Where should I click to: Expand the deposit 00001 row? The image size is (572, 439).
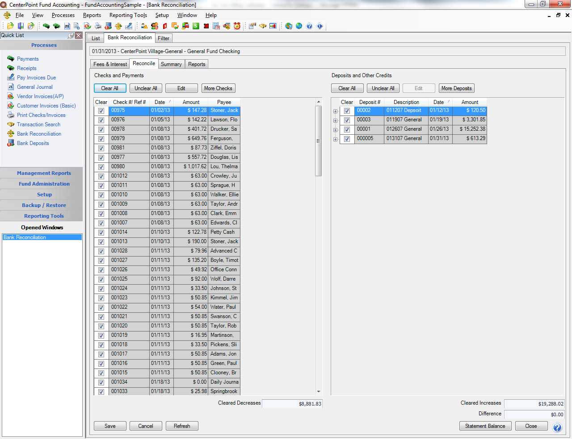335,130
